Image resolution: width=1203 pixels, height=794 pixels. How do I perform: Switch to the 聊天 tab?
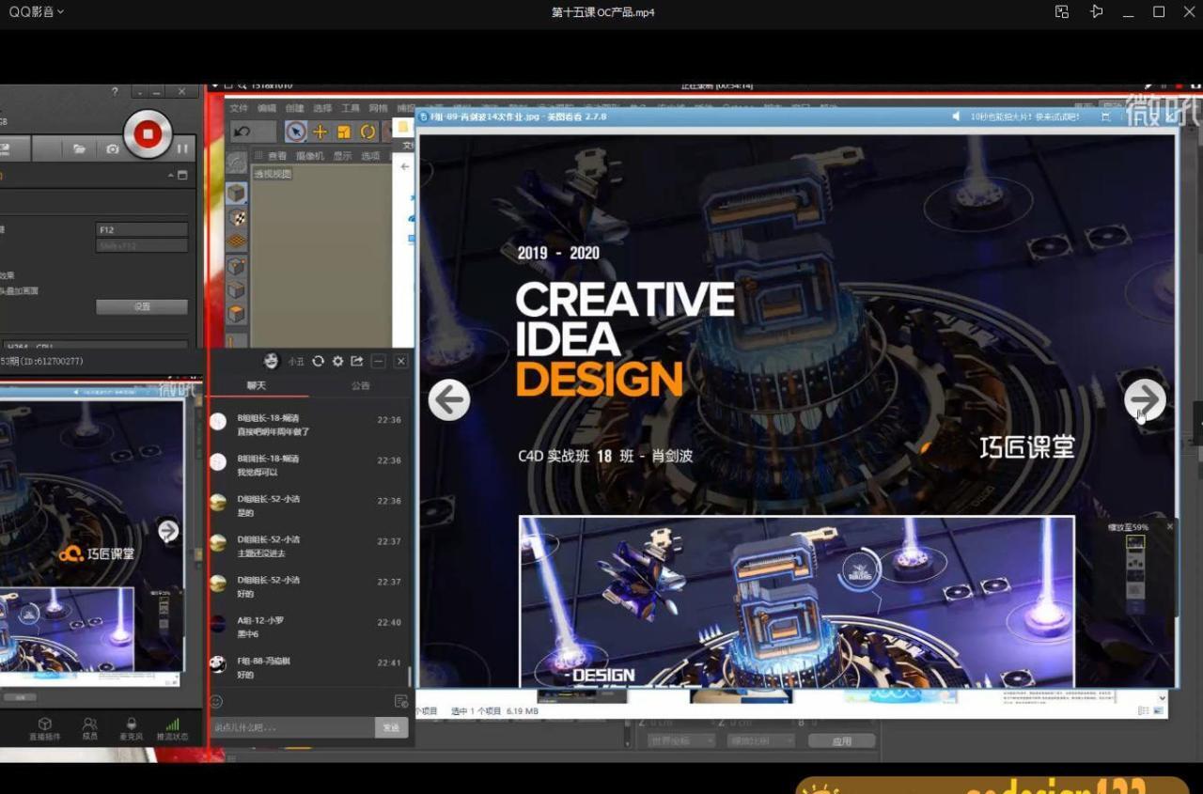point(257,386)
